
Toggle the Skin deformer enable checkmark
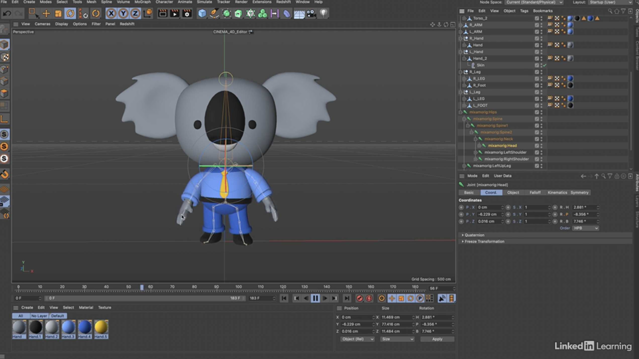pyautogui.click(x=545, y=65)
